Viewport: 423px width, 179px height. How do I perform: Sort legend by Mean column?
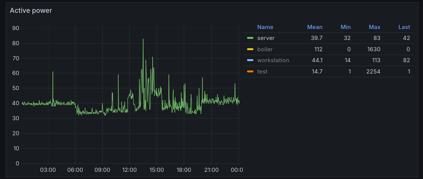click(x=315, y=27)
